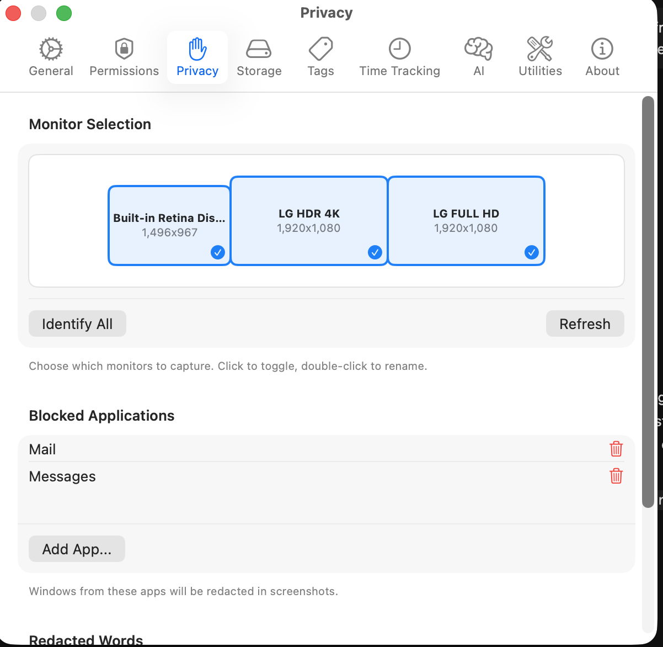Open Permissions via the lock shield icon

point(124,49)
